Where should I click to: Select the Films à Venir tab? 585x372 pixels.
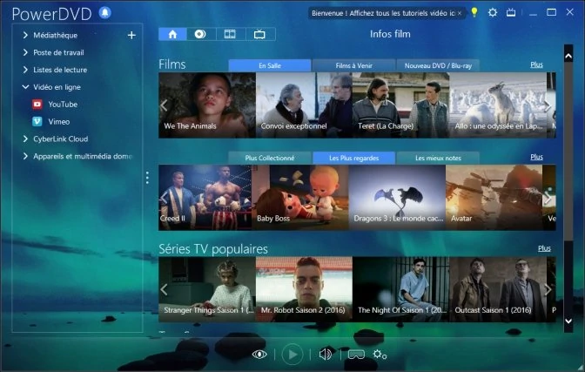click(x=353, y=65)
